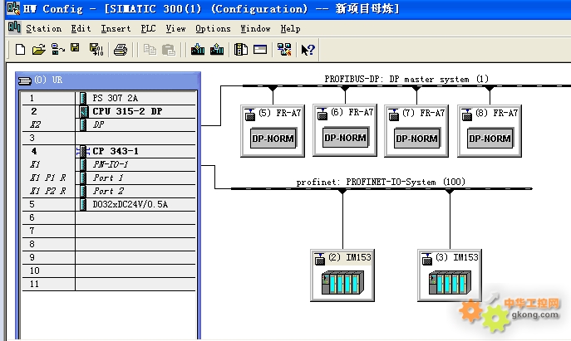Open the Insert menu
Image resolution: width=571 pixels, height=341 pixels.
click(x=116, y=28)
